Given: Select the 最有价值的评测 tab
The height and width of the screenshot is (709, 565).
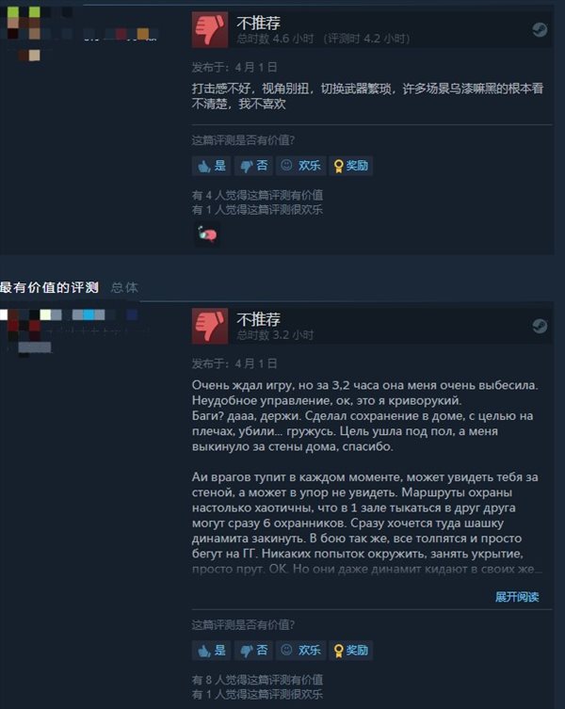Looking at the screenshot, I should [x=49, y=287].
